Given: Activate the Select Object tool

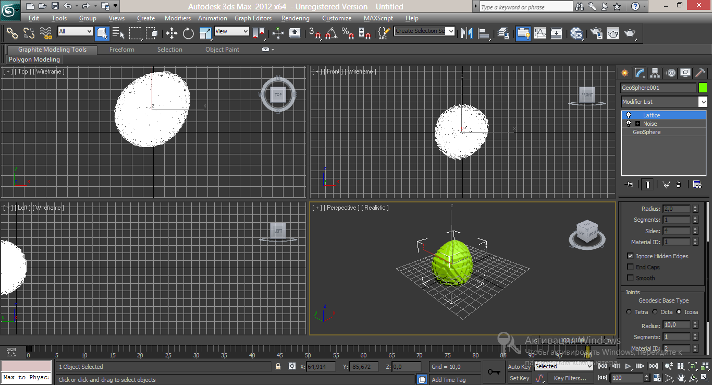Looking at the screenshot, I should 102,33.
